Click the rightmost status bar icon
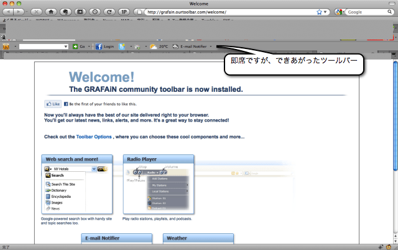The width and height of the screenshot is (398, 250). 389,247
